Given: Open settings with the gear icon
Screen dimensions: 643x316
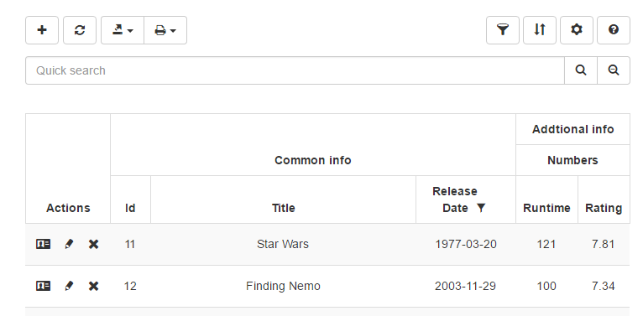Looking at the screenshot, I should point(577,30).
